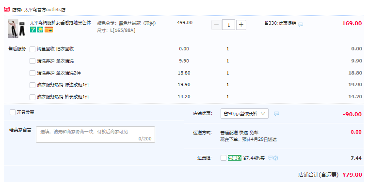The width and height of the screenshot is (367, 182).
Task: Click the red 0.00 shipping fee
Action: [x=356, y=132]
